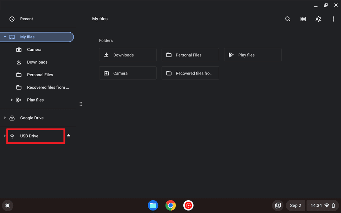Open the Personal Files folder card
The width and height of the screenshot is (341, 213).
click(x=190, y=55)
